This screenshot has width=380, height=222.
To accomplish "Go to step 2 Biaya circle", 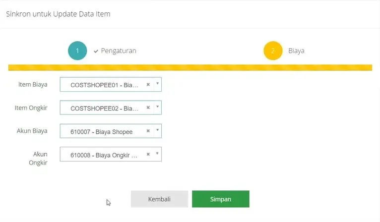I will pos(273,51).
